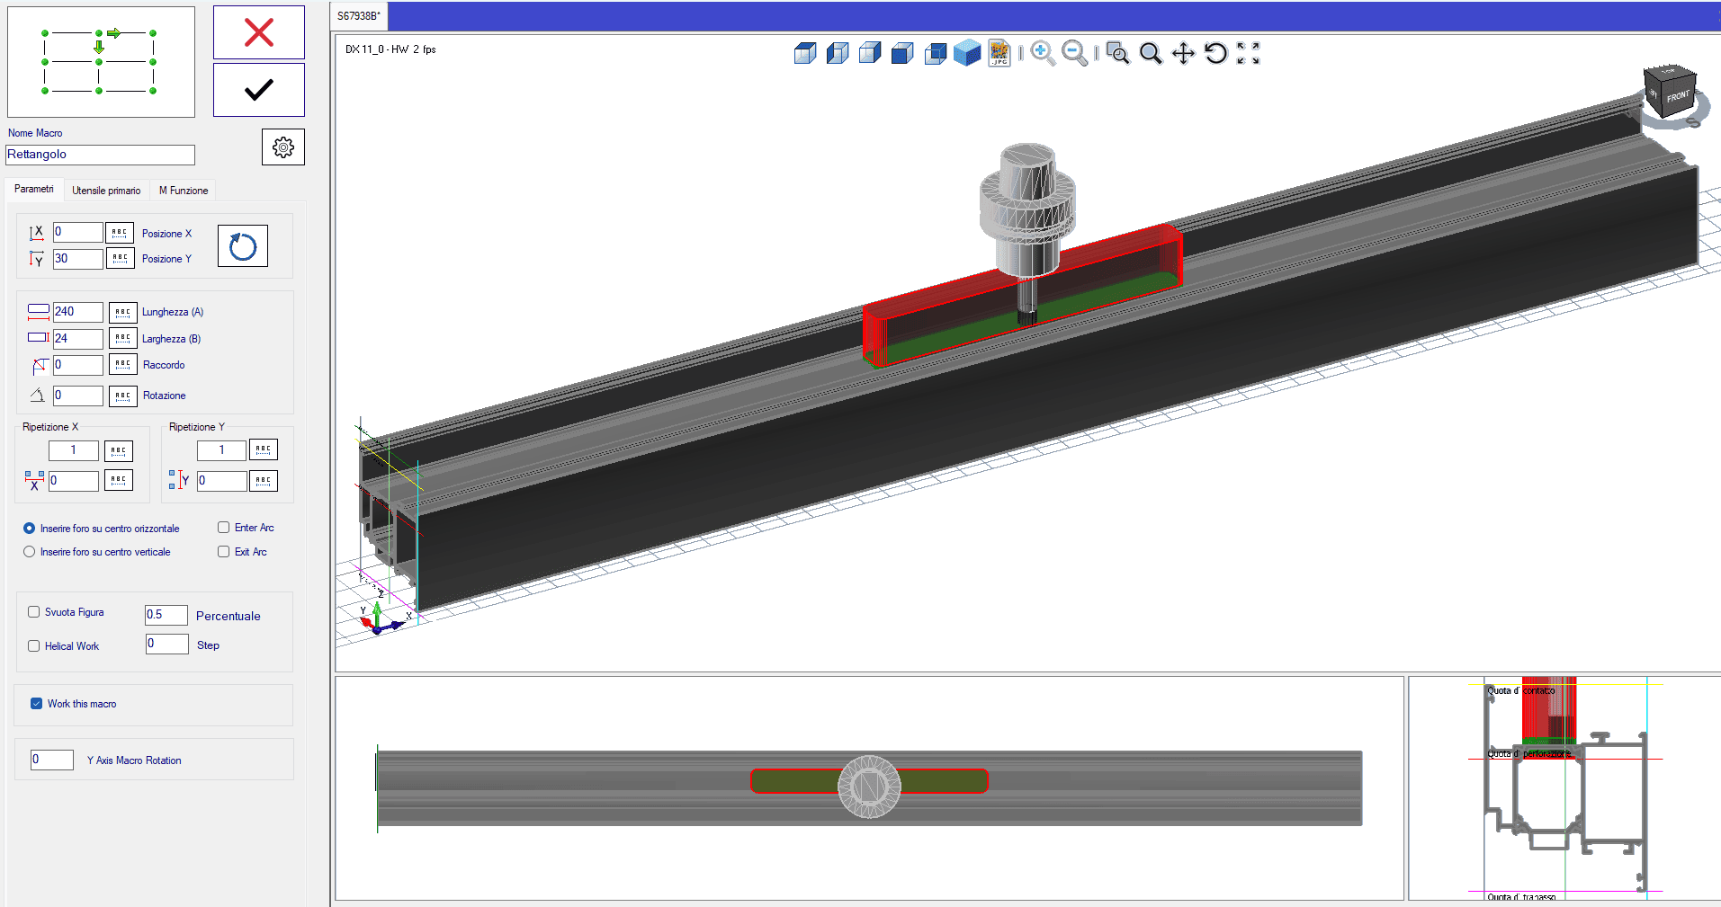The image size is (1721, 907).
Task: Select the solid shaded cube view
Action: (967, 53)
